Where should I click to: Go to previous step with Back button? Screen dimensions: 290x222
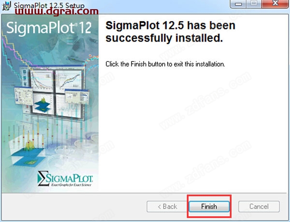(x=167, y=206)
